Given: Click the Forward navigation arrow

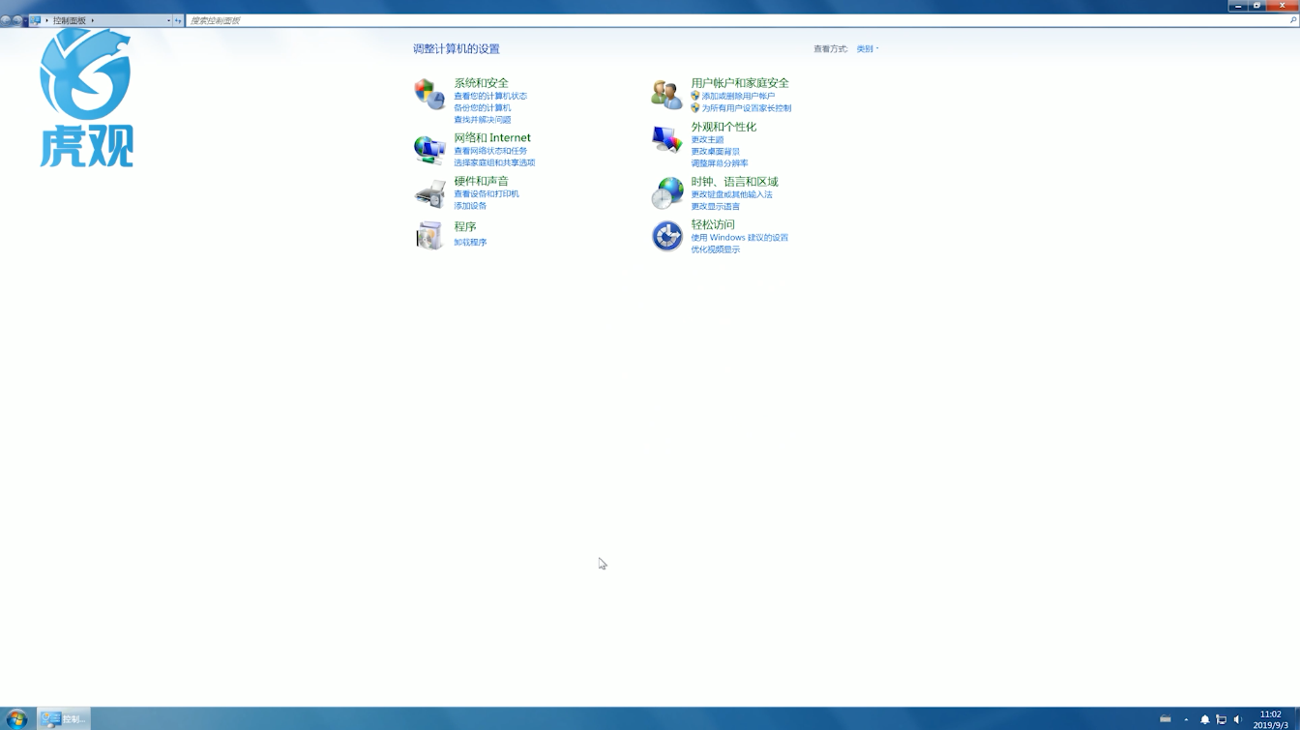Looking at the screenshot, I should pos(17,20).
